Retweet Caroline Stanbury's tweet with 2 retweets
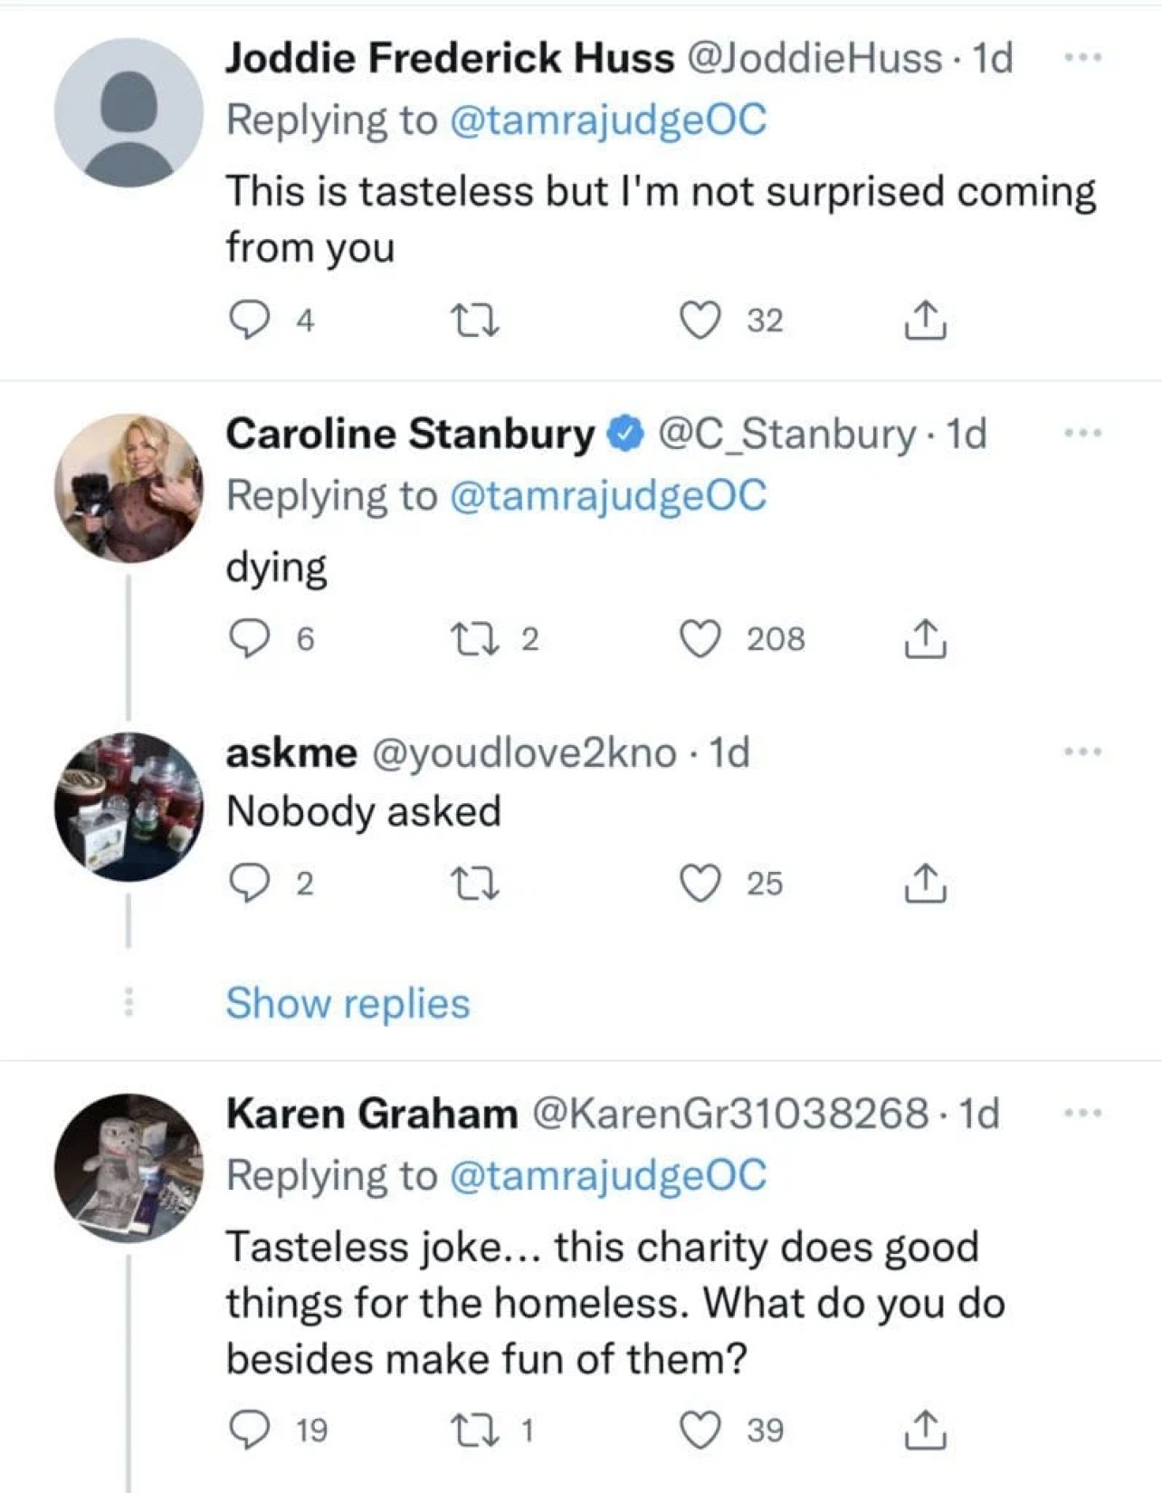The height and width of the screenshot is (1493, 1162). pyautogui.click(x=475, y=639)
